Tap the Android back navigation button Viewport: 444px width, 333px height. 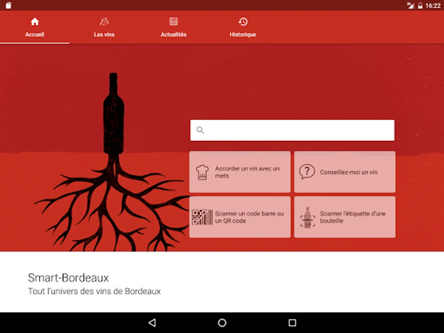coord(152,323)
